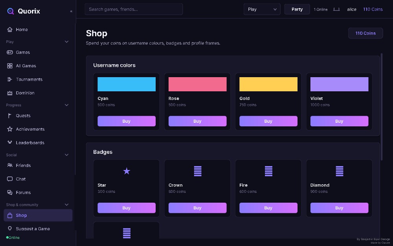
Task: Buy the Rose username color
Action: coord(198,121)
